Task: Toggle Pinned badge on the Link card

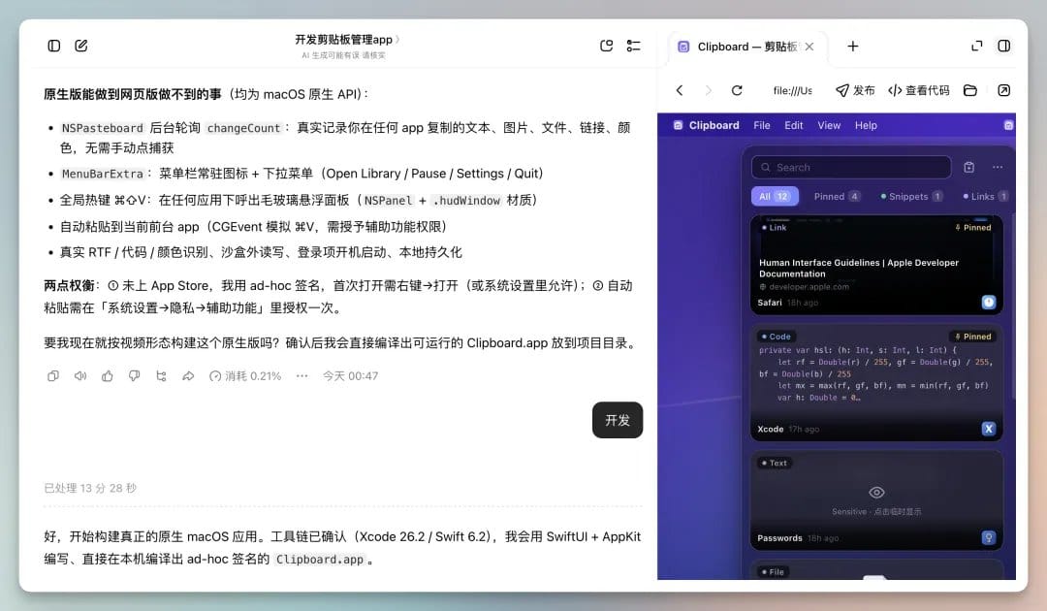Action: [973, 228]
